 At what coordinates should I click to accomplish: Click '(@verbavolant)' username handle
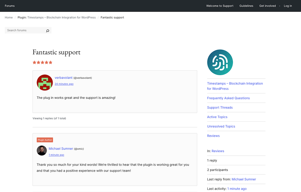83,78
